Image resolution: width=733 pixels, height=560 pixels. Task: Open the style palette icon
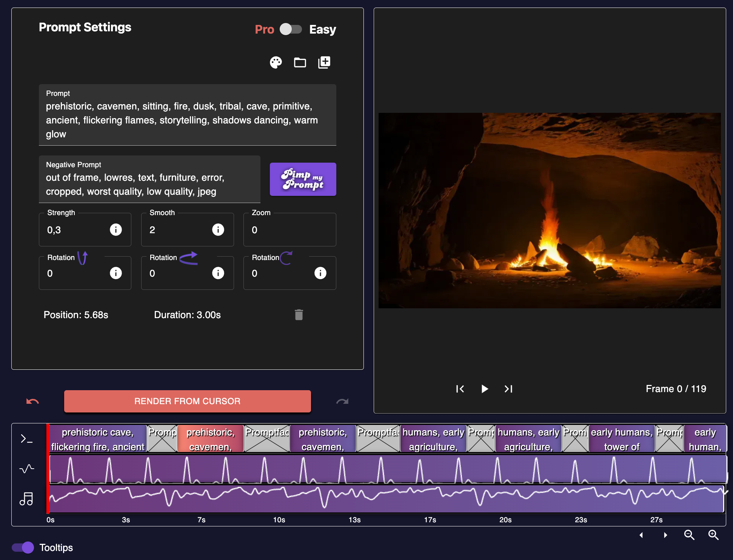coord(276,62)
